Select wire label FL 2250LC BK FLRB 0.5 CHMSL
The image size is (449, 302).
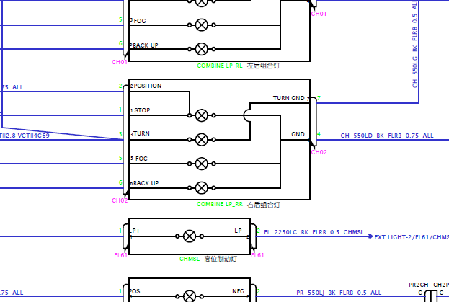point(314,232)
